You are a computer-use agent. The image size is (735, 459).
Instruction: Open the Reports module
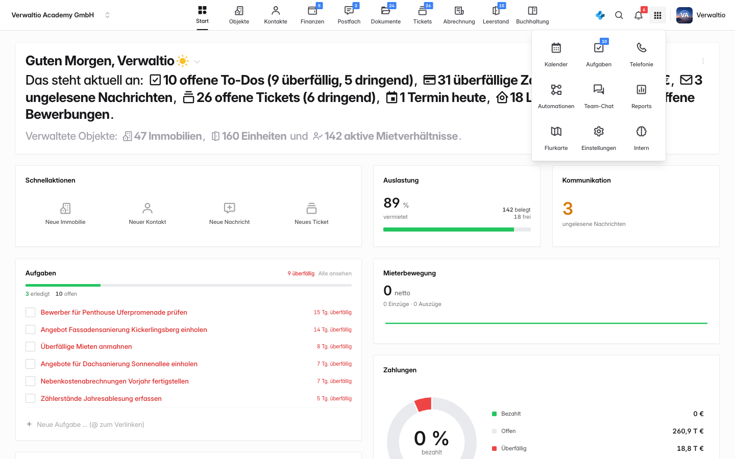coord(642,96)
